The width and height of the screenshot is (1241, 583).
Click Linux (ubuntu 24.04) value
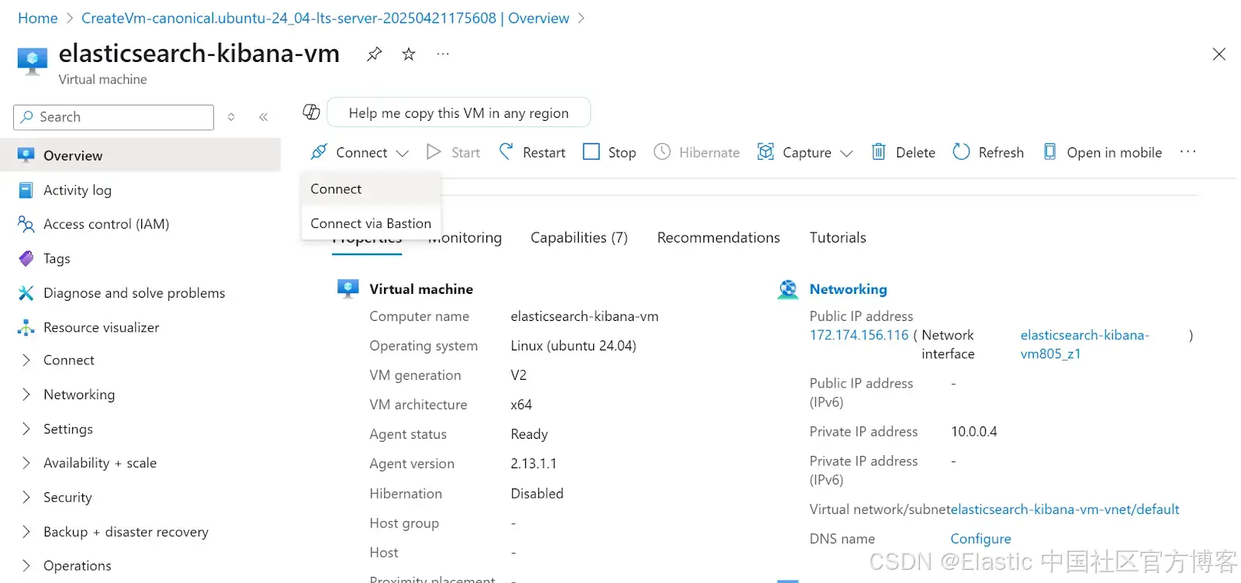[x=573, y=346]
